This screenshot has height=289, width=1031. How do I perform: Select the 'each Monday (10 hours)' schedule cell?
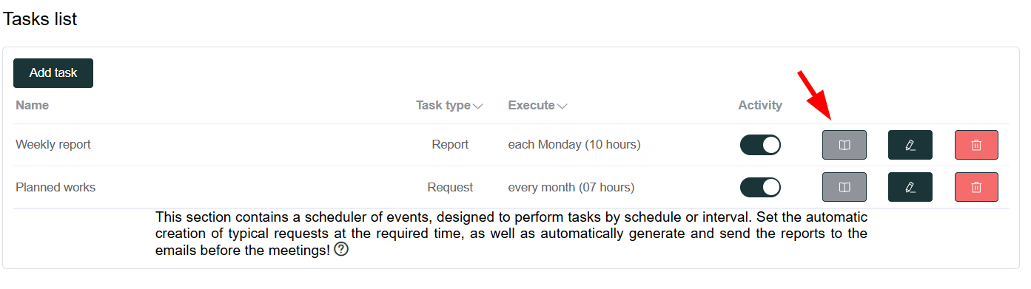[574, 145]
